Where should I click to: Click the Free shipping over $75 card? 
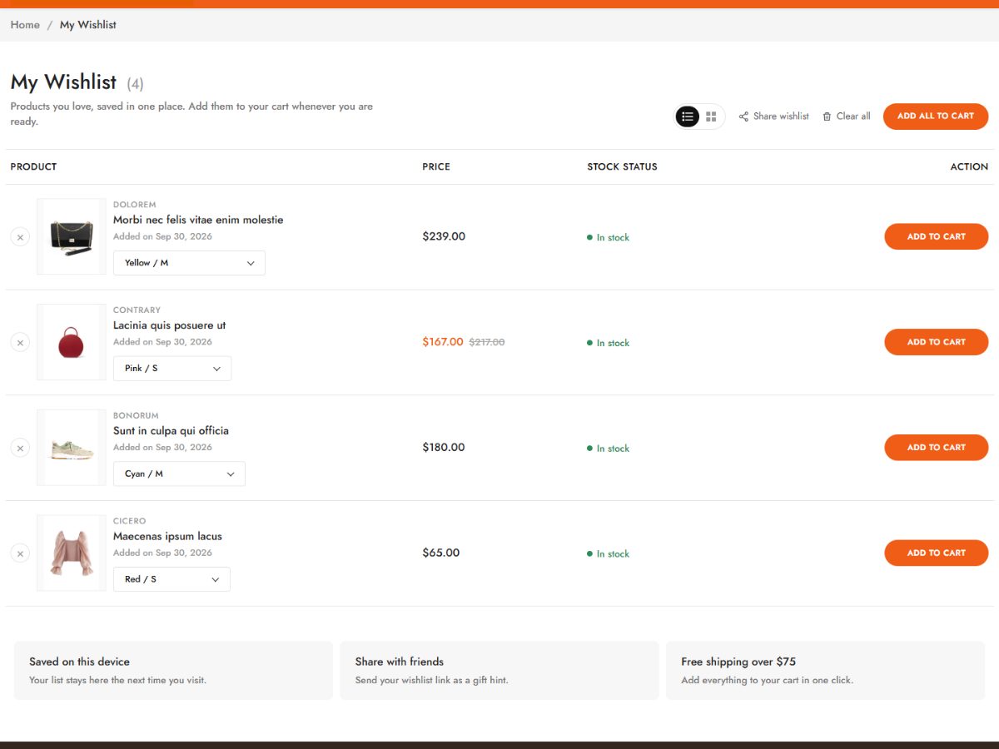[825, 670]
